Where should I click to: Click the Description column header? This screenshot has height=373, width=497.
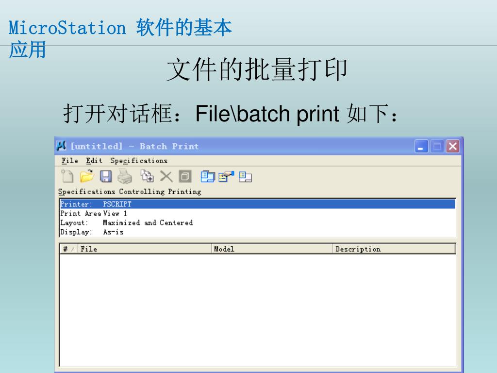pyautogui.click(x=394, y=249)
